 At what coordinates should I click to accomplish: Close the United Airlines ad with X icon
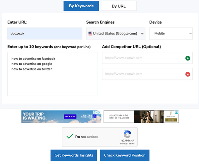[99, 113]
